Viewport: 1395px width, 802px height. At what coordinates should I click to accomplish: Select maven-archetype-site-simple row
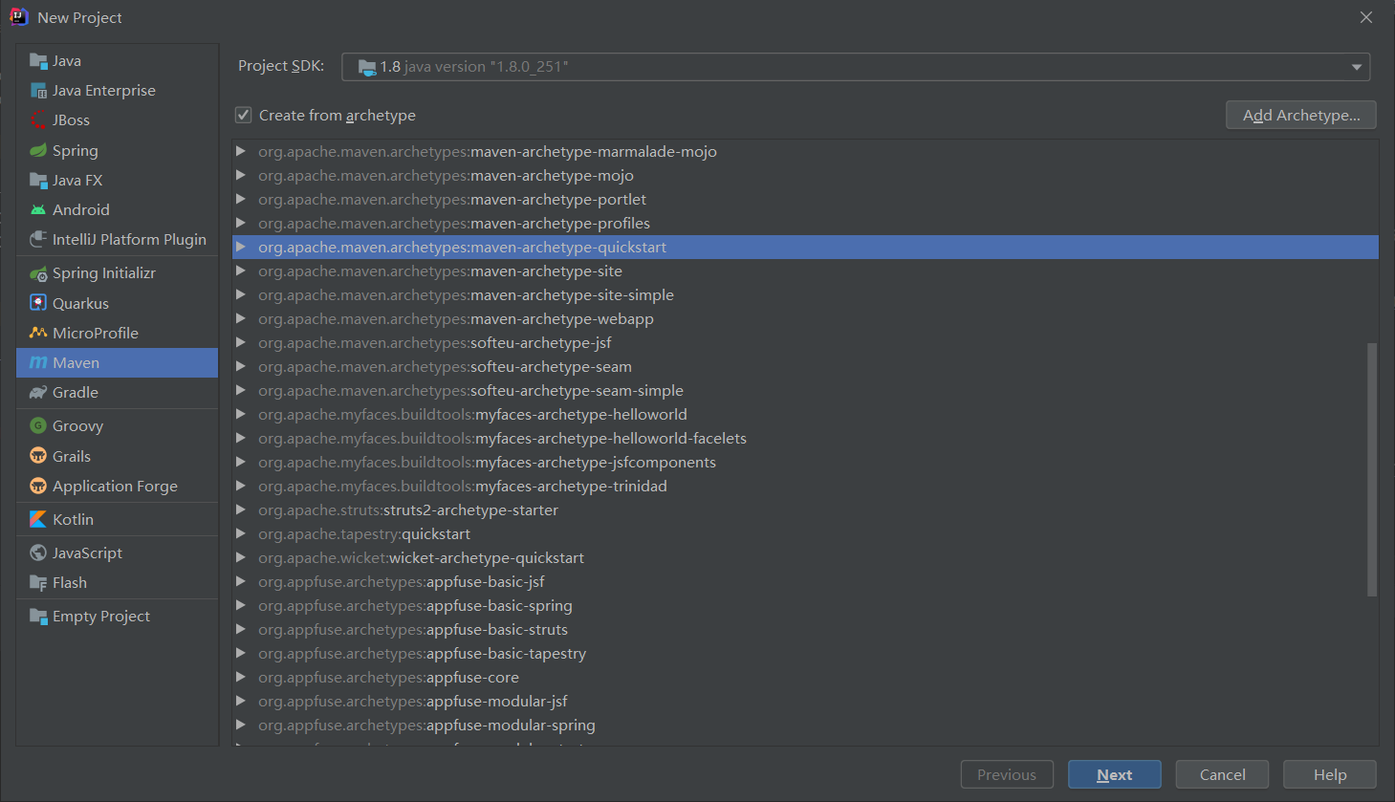pyautogui.click(x=805, y=294)
